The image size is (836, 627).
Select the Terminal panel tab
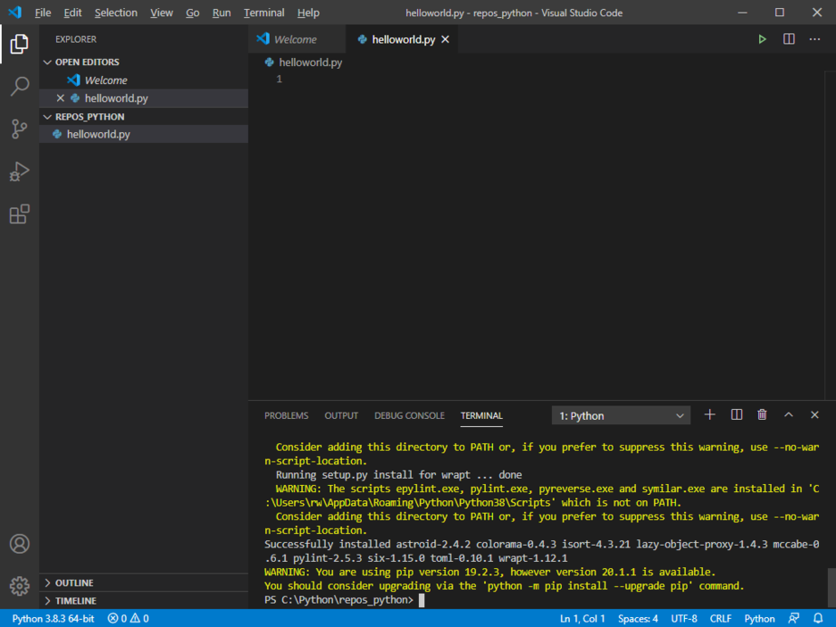pyautogui.click(x=481, y=415)
